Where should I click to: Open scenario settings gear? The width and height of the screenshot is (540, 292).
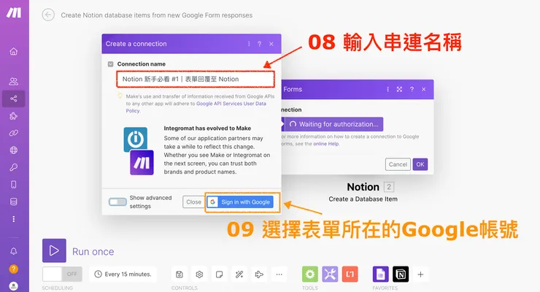click(x=199, y=274)
